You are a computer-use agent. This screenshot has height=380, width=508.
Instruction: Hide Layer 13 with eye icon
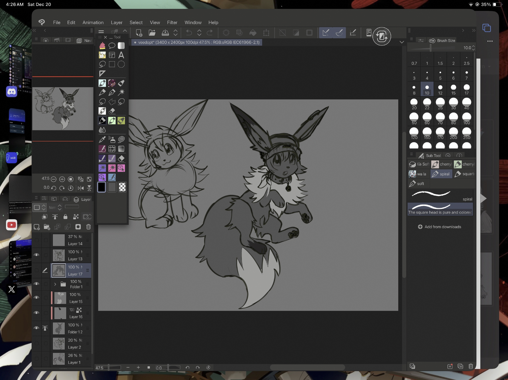[x=37, y=255]
